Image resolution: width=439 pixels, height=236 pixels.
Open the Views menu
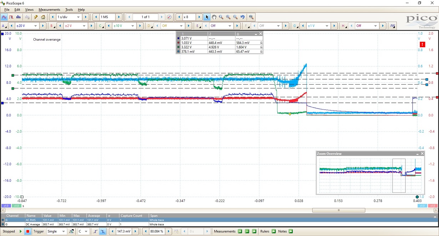point(29,10)
